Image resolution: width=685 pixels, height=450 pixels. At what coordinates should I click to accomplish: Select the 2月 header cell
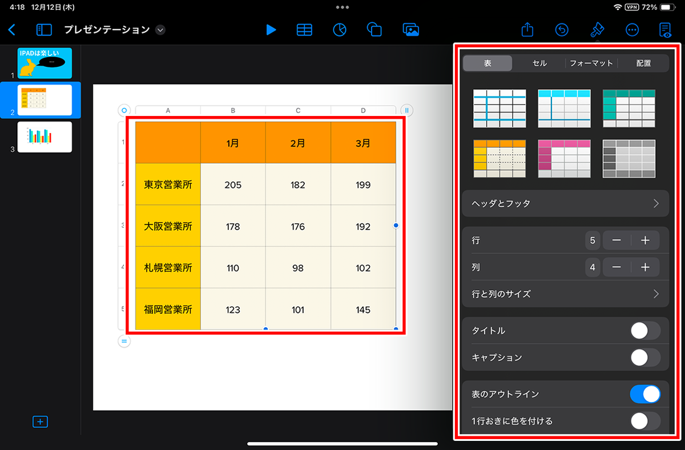pyautogui.click(x=298, y=143)
